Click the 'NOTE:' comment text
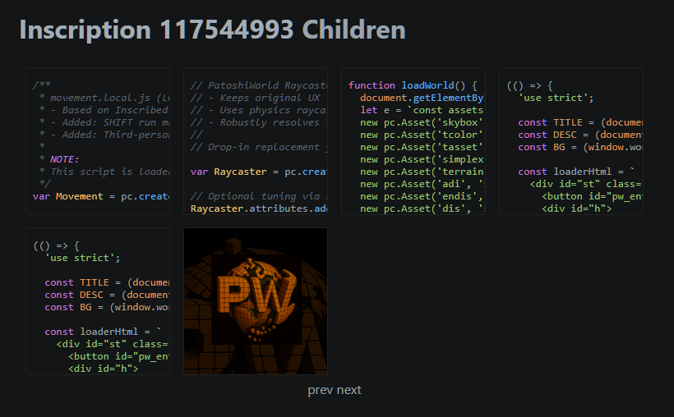674x417 pixels. 64,159
